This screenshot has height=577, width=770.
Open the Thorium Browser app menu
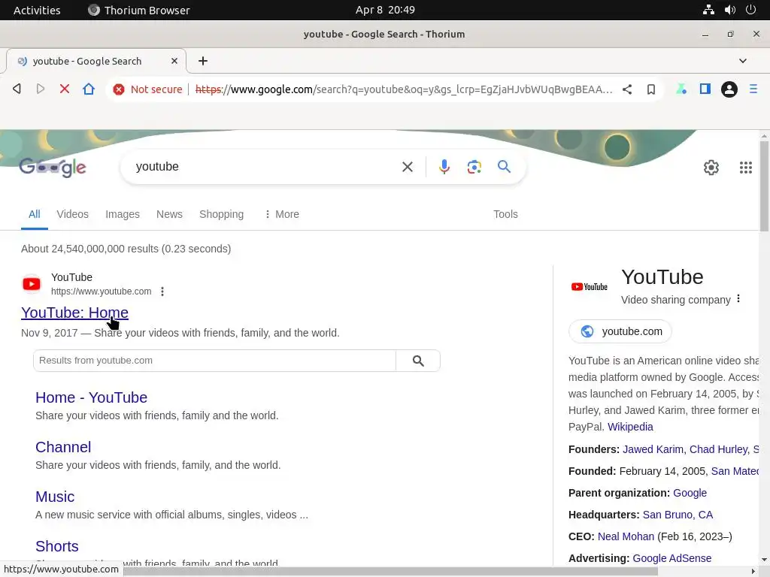pyautogui.click(x=138, y=10)
